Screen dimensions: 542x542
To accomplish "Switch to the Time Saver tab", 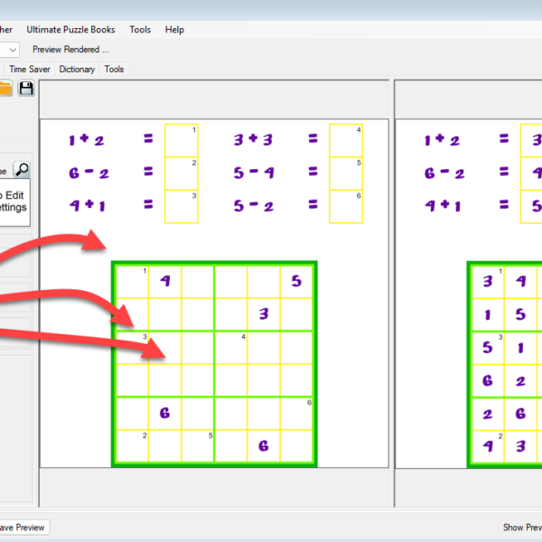I will tap(30, 70).
